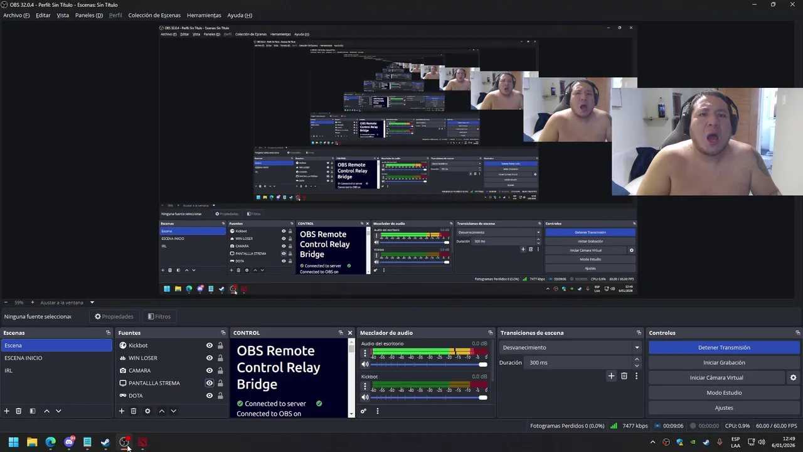Open the Ayuda menu
The height and width of the screenshot is (452, 803).
240,15
